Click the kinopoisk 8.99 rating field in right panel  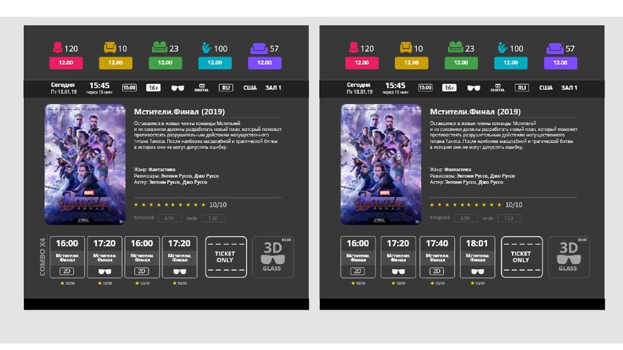coord(465,218)
